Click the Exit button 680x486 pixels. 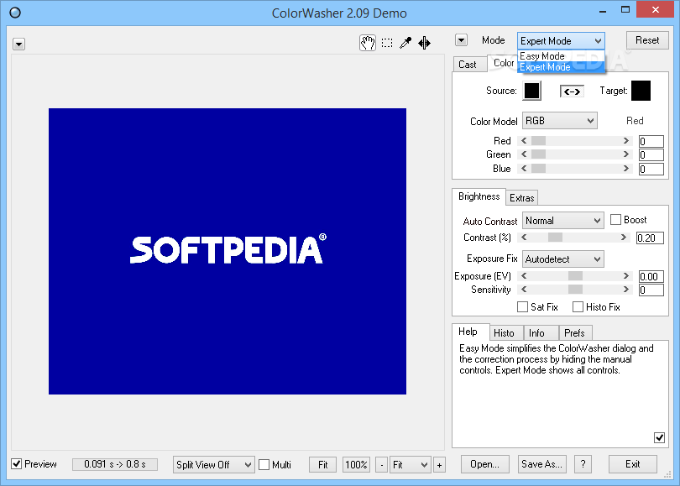(633, 464)
